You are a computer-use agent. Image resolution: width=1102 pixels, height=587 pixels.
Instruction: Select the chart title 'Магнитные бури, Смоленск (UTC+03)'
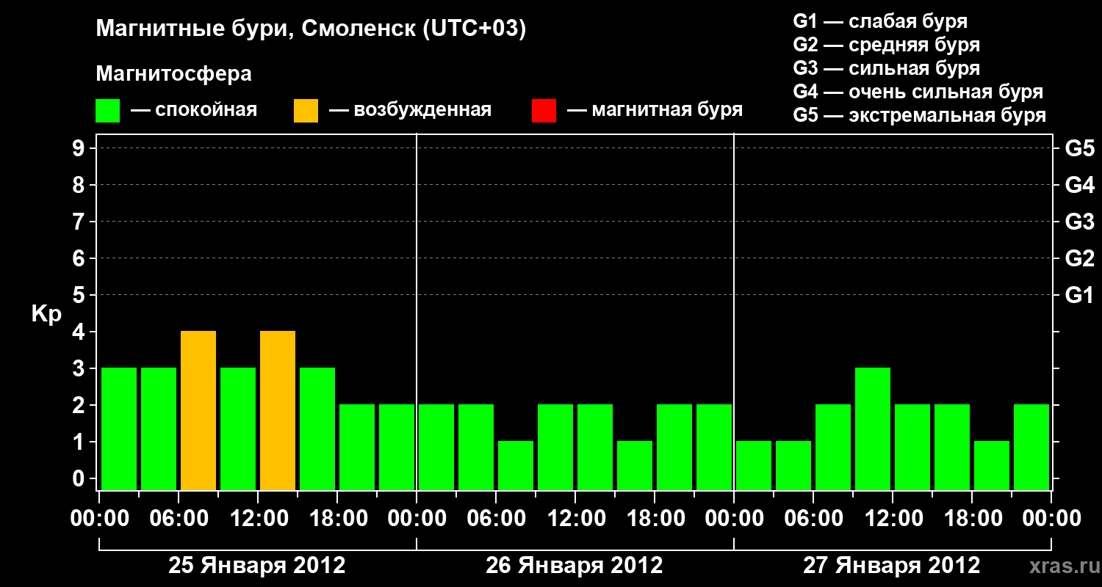[x=311, y=29]
